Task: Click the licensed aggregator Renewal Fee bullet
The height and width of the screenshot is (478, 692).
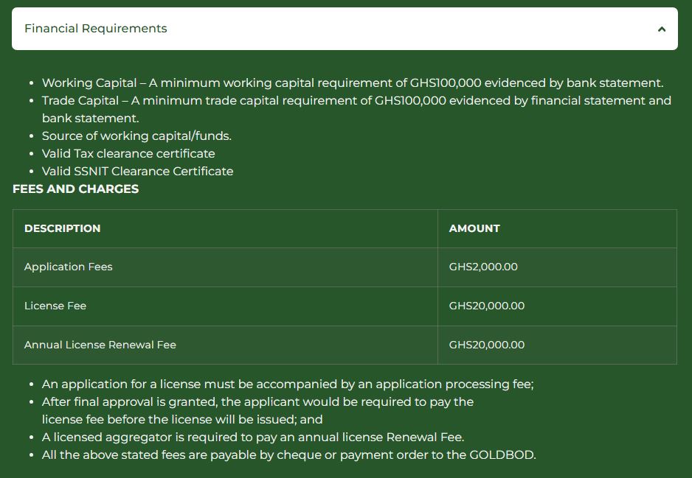Action: (x=253, y=437)
